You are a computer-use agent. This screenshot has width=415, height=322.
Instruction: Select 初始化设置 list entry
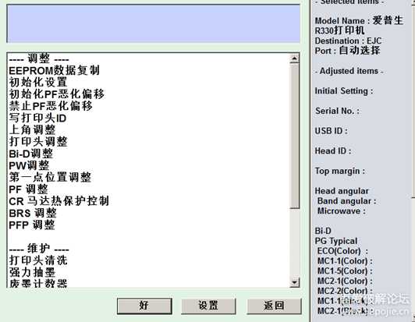pos(38,82)
